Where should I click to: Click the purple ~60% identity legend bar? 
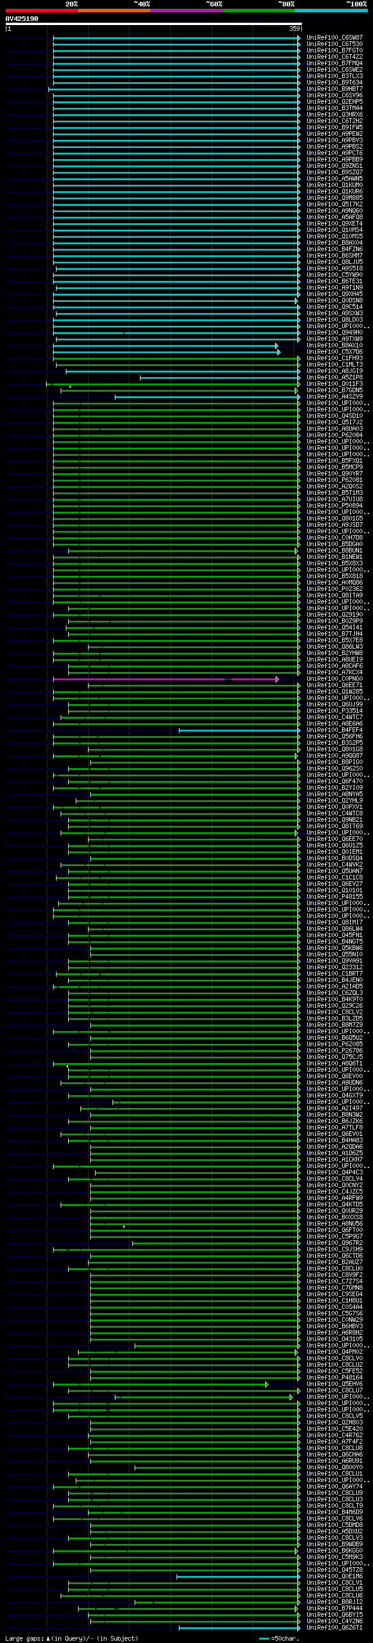187,11
